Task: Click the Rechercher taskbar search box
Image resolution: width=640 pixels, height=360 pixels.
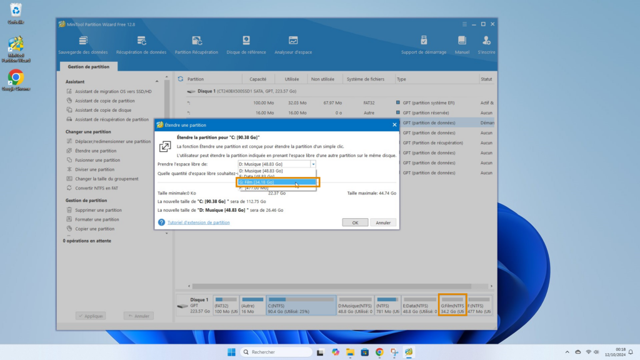Action: [276, 352]
